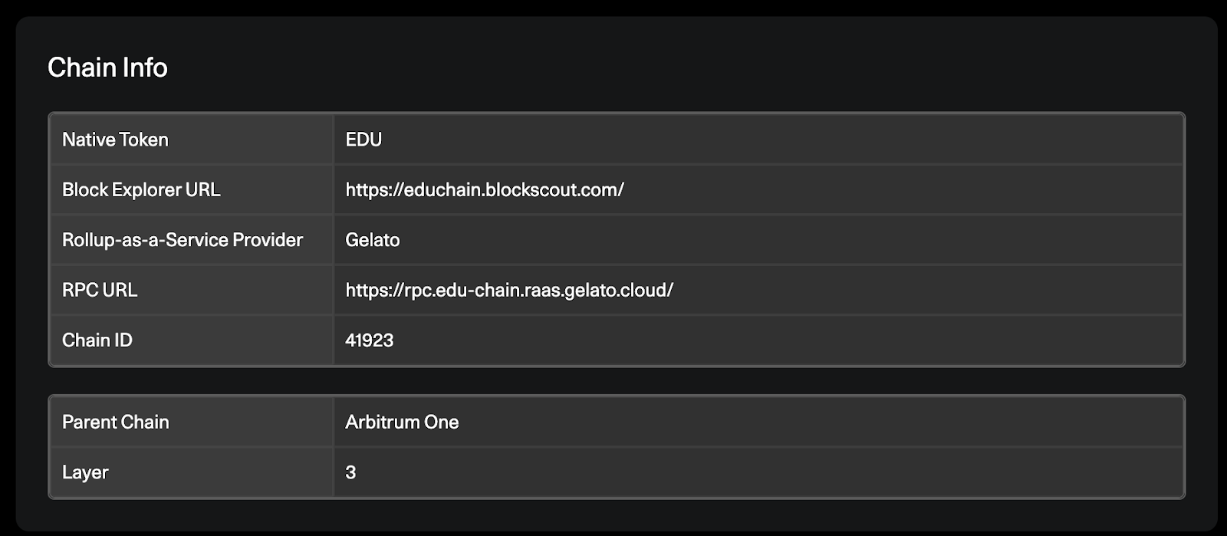Click the Native Token label cell

click(192, 140)
